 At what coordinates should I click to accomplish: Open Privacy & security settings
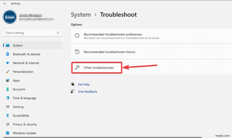pyautogui.click(x=25, y=124)
